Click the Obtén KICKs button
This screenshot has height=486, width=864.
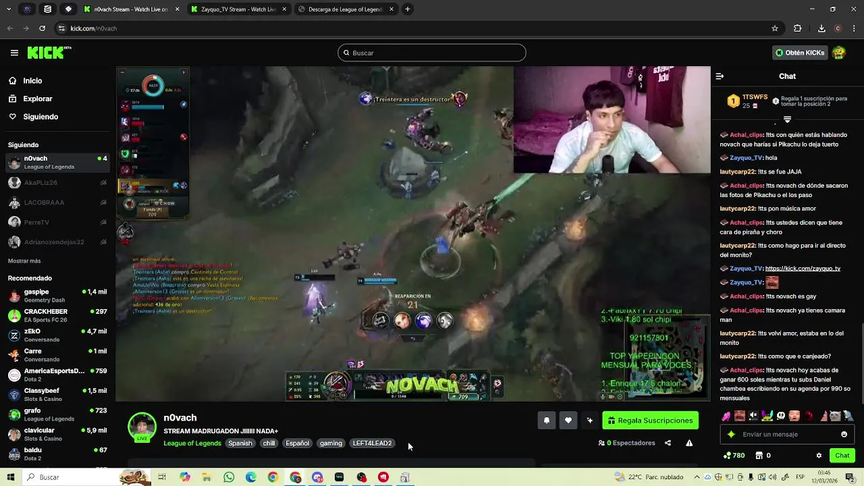tap(800, 53)
